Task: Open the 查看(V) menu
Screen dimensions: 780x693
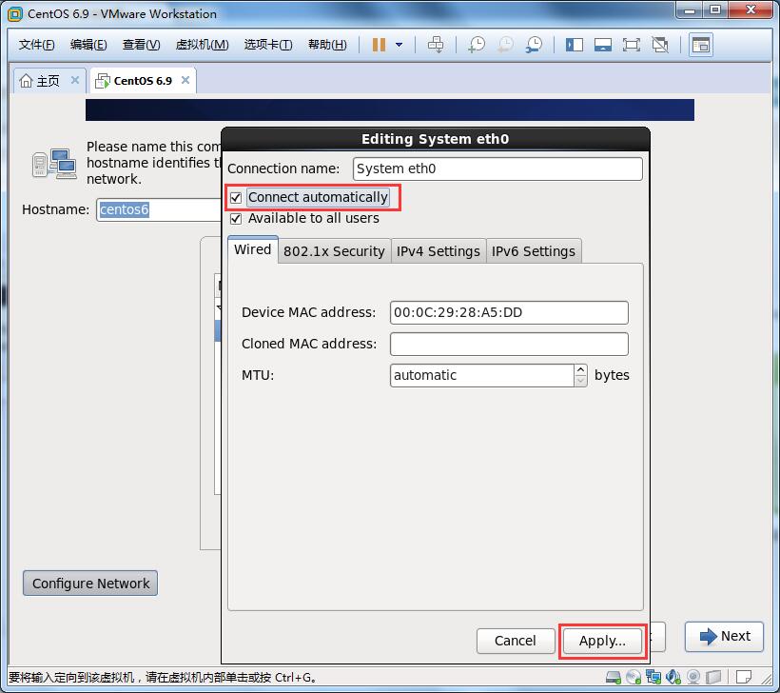Action: click(x=142, y=45)
